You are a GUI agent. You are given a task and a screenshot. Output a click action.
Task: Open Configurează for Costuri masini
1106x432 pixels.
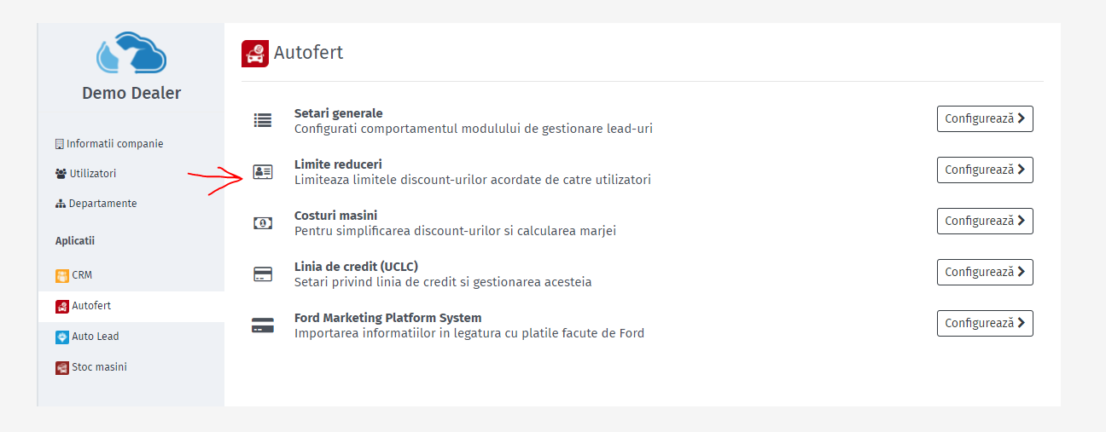click(985, 222)
